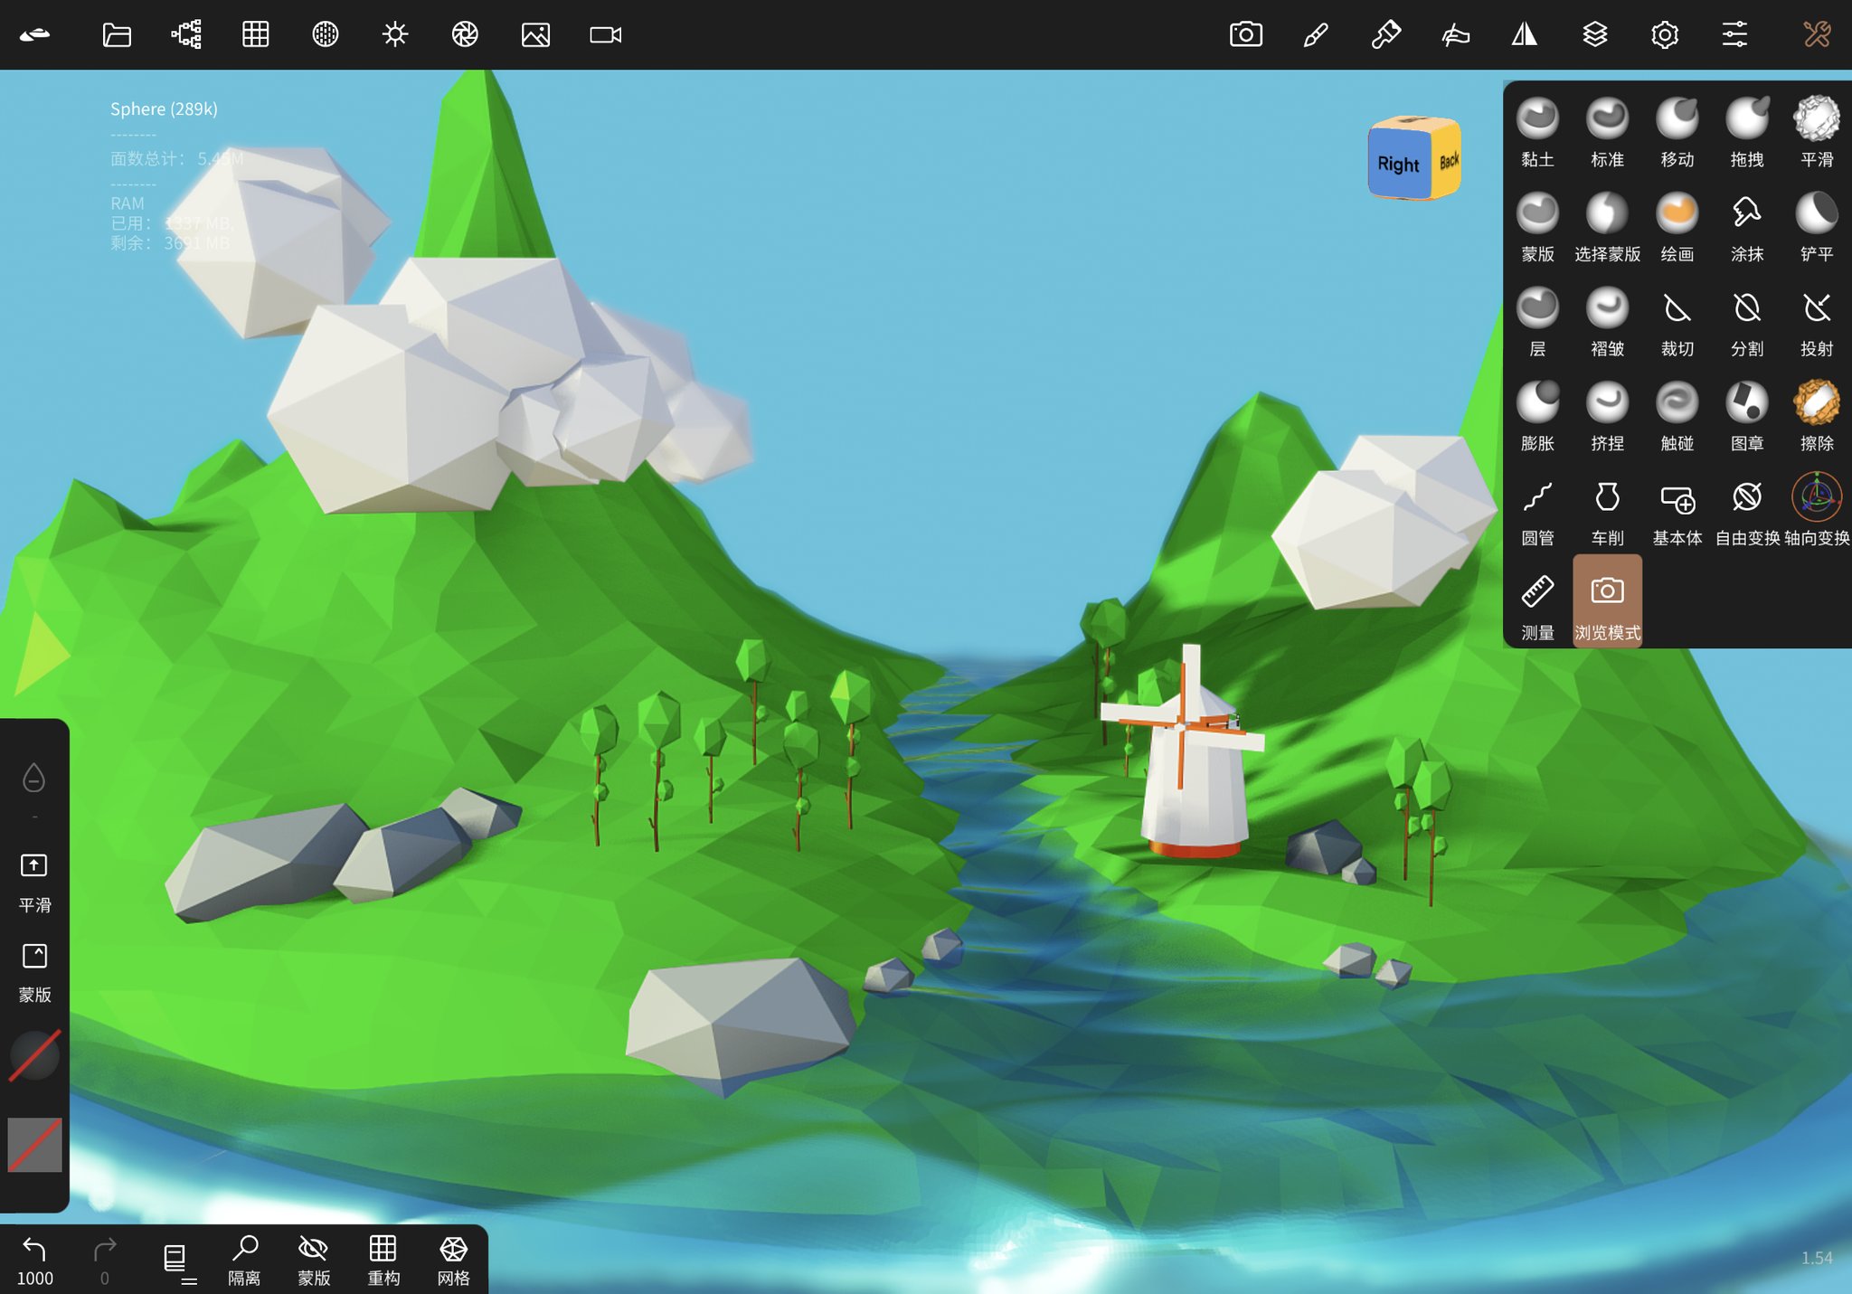Select the 测量 (Measure) tool
The image size is (1852, 1294).
1537,607
